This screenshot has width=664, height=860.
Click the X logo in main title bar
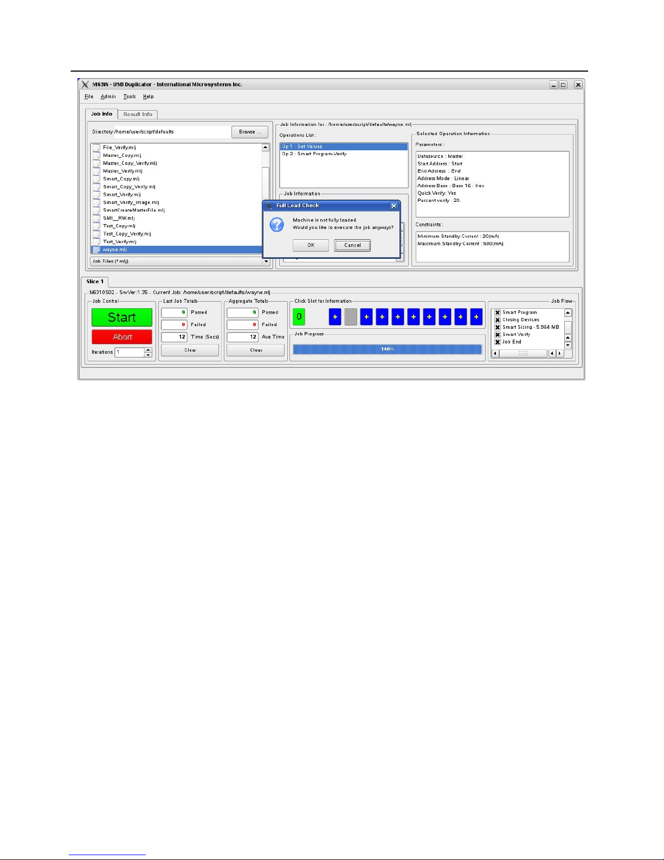(85, 85)
